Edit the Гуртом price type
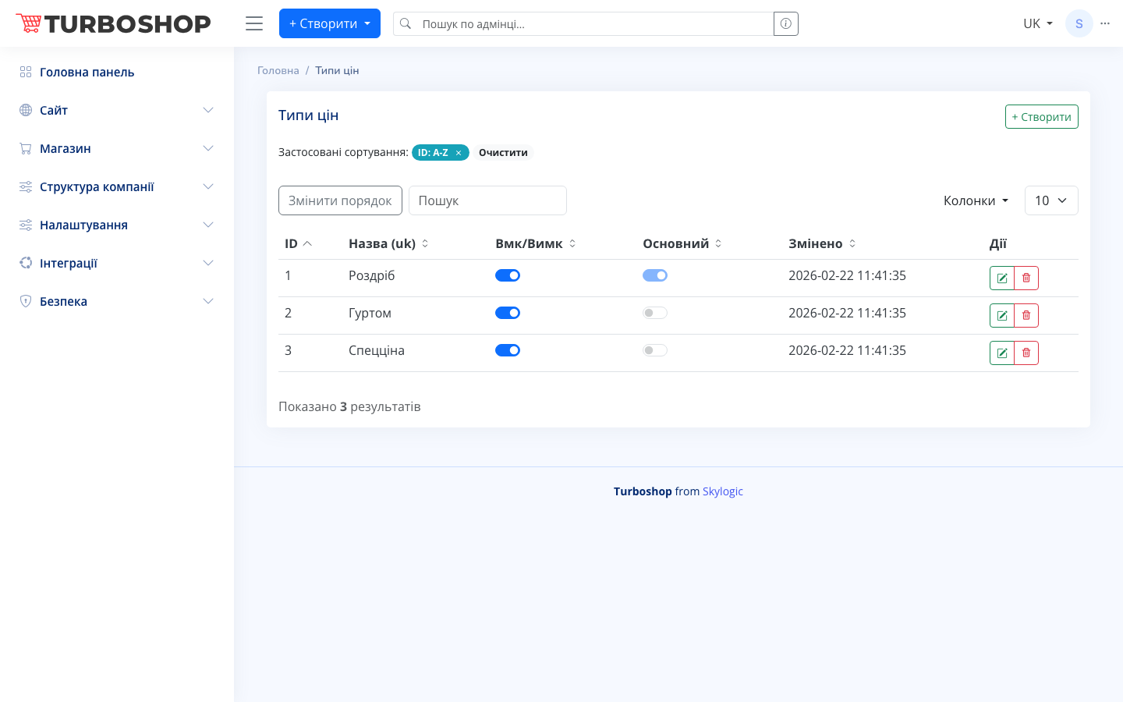This screenshot has width=1123, height=702. pyautogui.click(x=1002, y=315)
